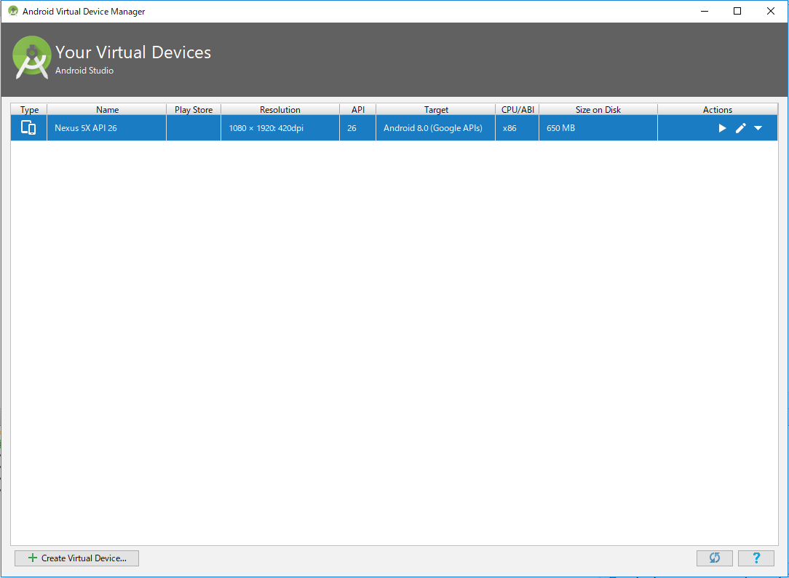789x578 pixels.
Task: Click the Actions column header
Action: pyautogui.click(x=717, y=109)
